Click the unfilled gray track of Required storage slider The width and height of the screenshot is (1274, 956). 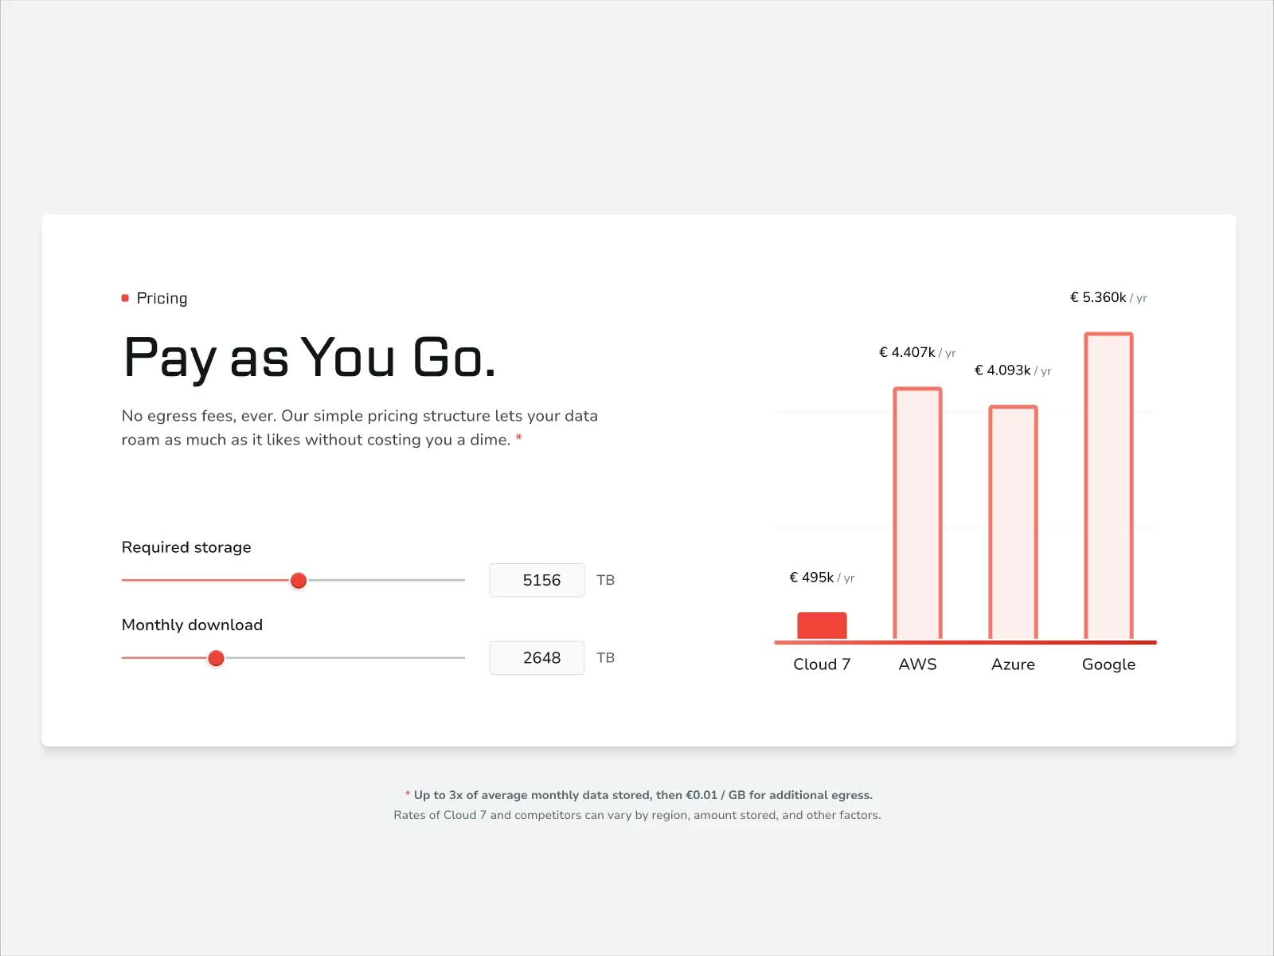coord(386,581)
